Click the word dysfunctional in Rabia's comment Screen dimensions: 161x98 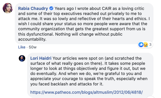pyautogui.click(x=40, y=34)
